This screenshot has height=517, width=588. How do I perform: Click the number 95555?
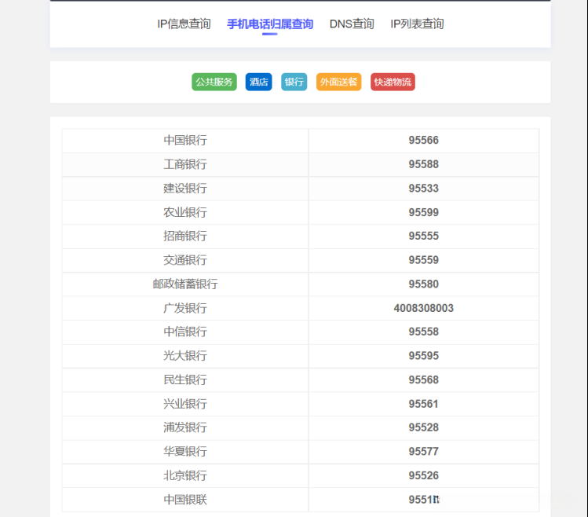[x=423, y=236]
